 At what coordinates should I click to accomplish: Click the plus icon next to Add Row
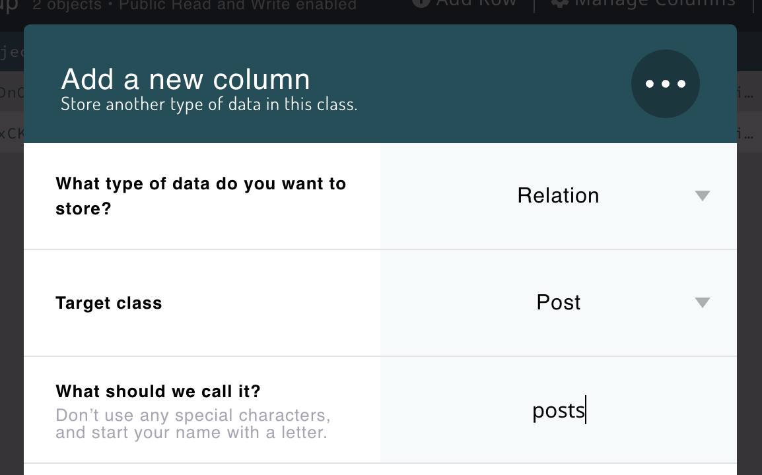point(421,3)
